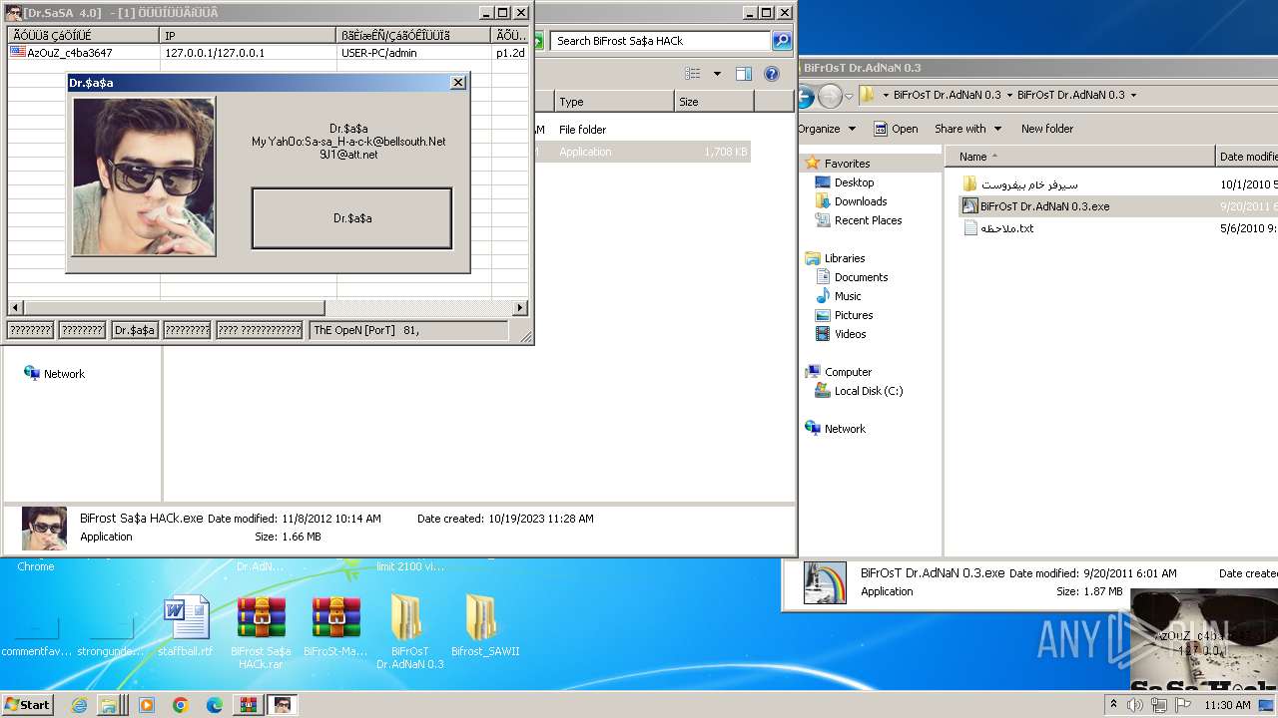Click the WinRAR taskbar icon
1278x718 pixels.
[249, 705]
